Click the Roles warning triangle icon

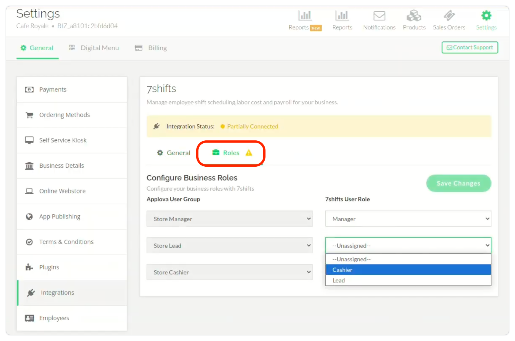(x=249, y=153)
